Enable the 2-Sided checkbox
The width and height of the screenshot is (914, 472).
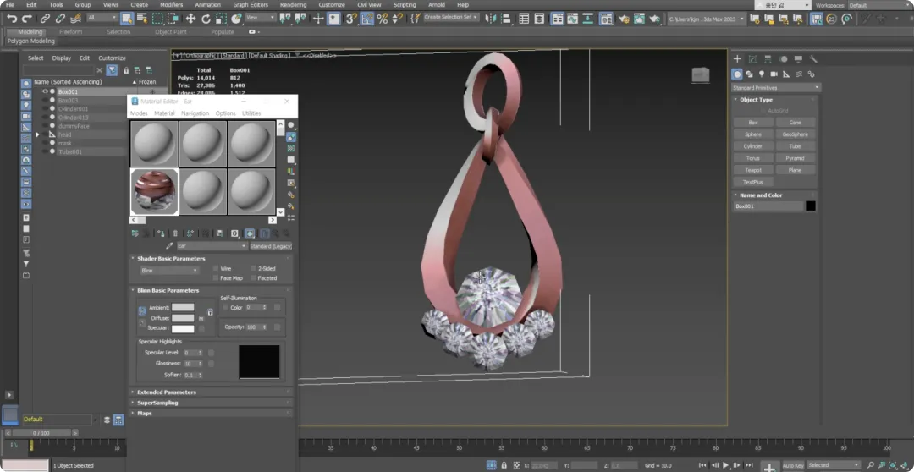[x=253, y=269]
